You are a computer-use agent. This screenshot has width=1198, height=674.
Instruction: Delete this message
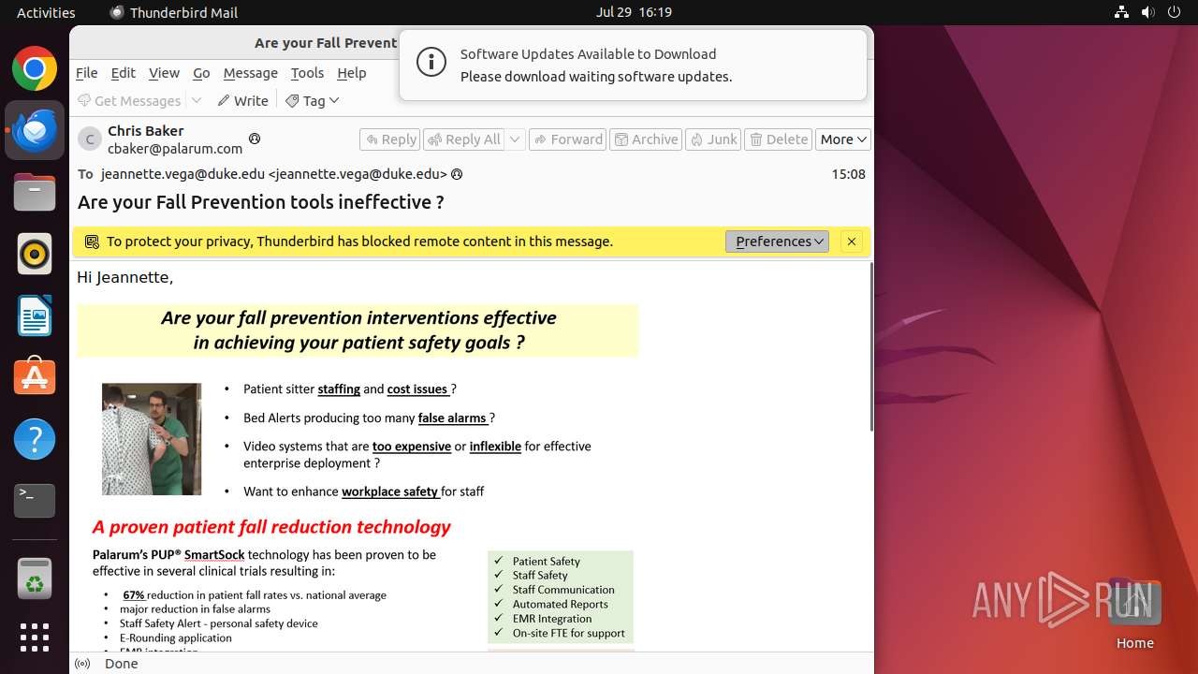[779, 139]
